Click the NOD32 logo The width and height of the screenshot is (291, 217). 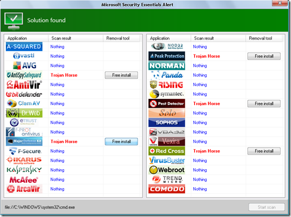coord(167,46)
